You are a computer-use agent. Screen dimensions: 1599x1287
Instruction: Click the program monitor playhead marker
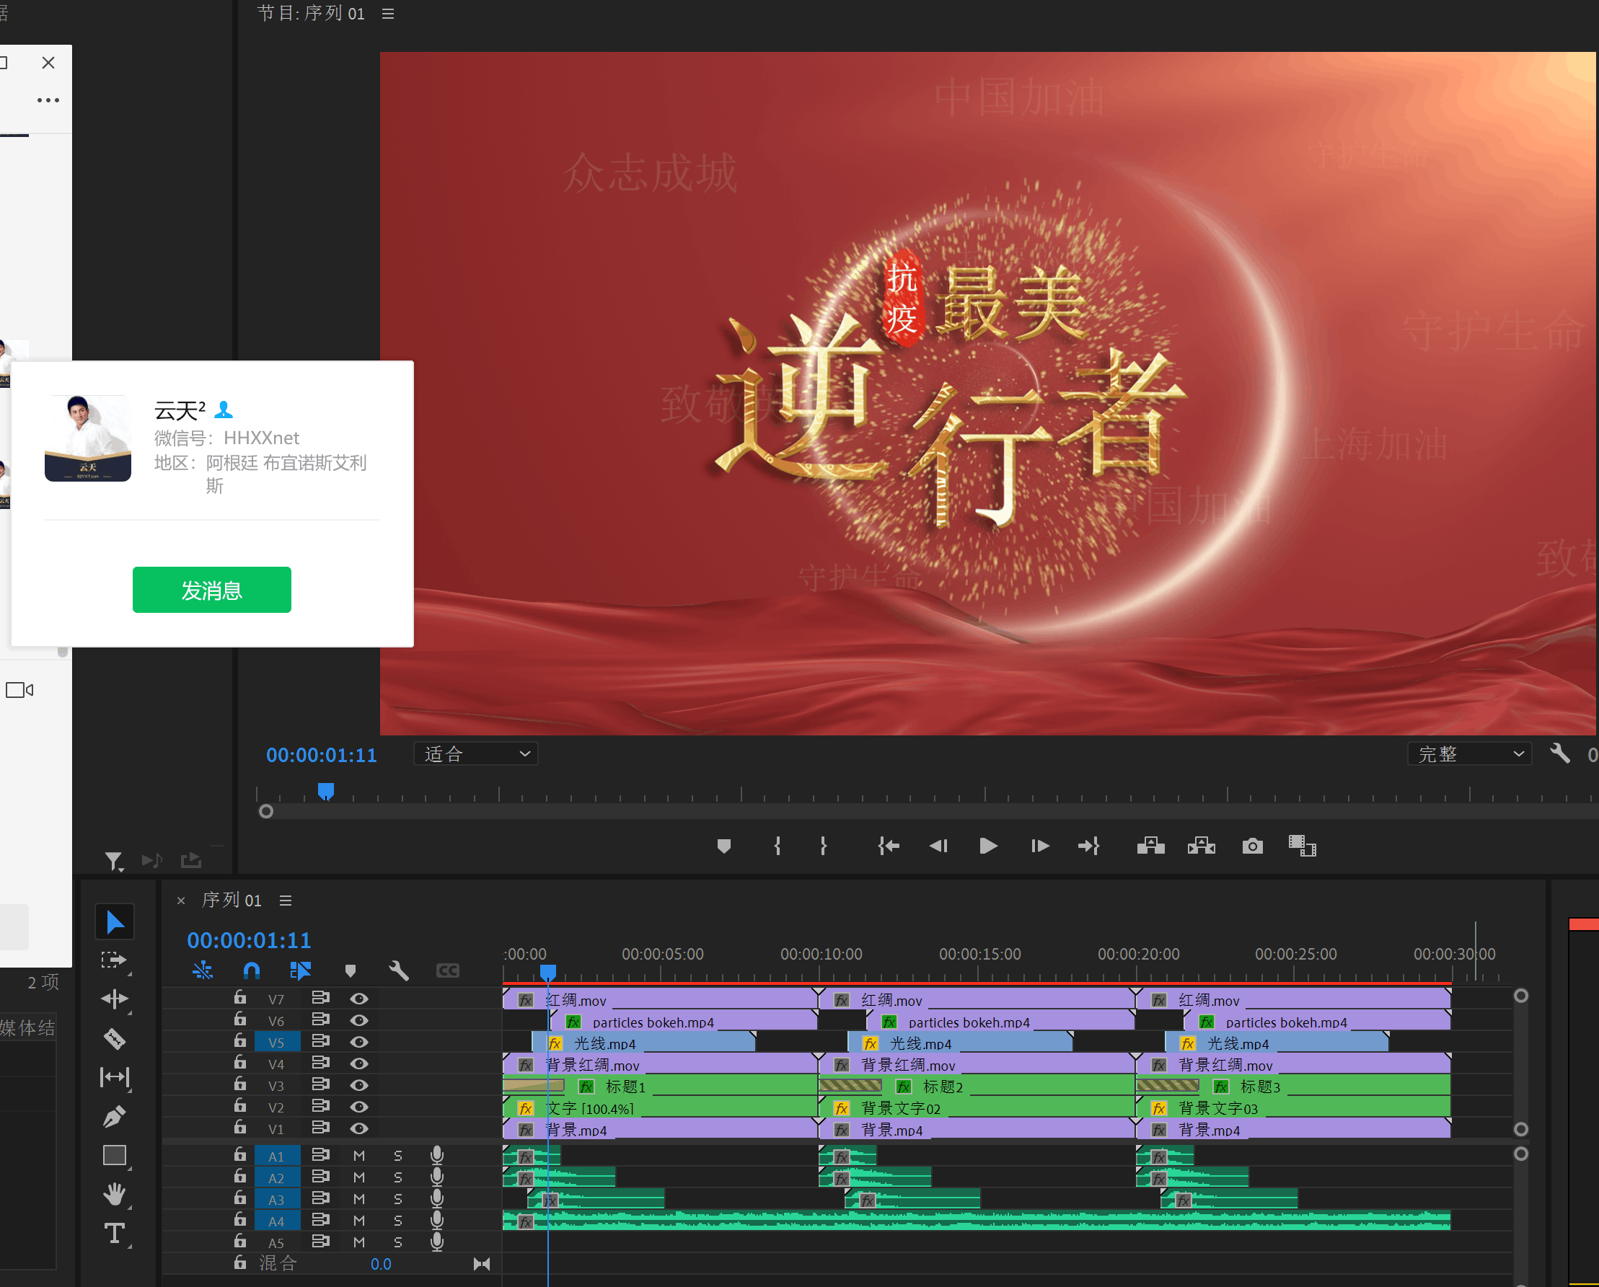[x=325, y=791]
